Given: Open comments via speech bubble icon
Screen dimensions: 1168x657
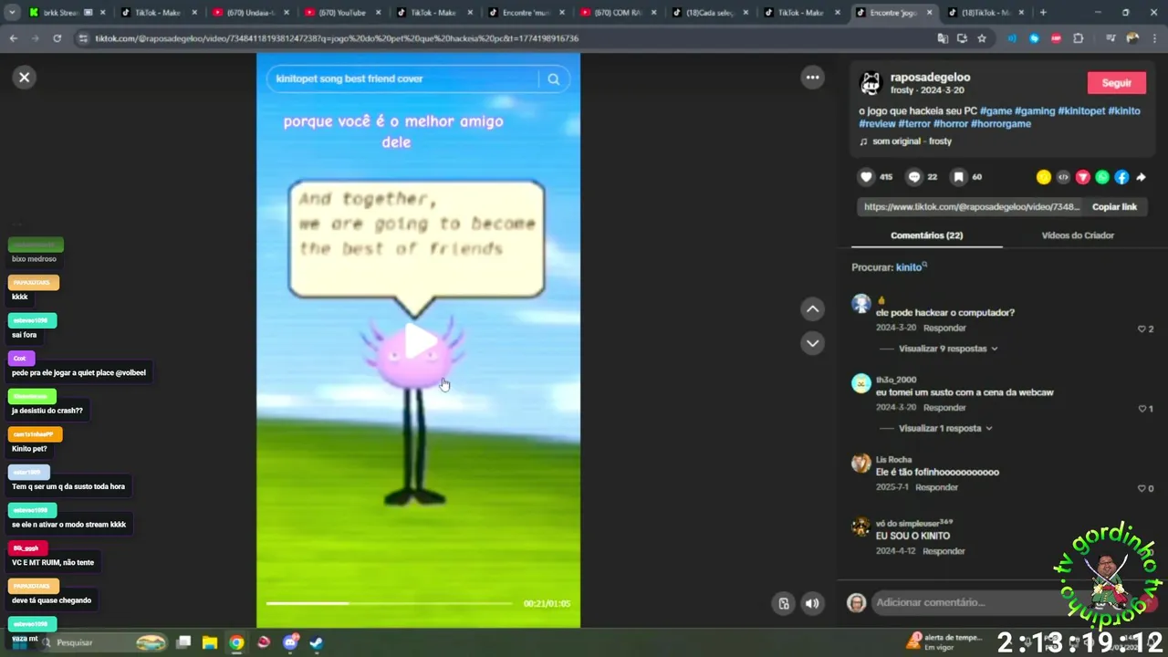Looking at the screenshot, I should click(913, 177).
